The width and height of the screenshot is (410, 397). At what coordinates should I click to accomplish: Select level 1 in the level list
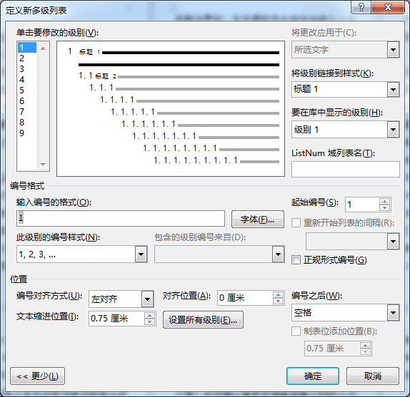click(x=27, y=48)
